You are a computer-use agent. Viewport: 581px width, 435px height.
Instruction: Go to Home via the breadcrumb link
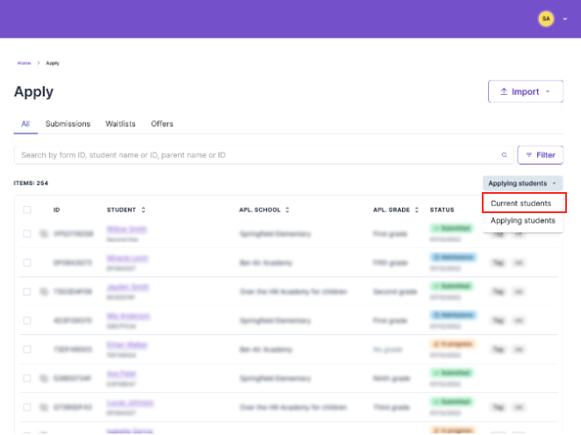point(24,63)
